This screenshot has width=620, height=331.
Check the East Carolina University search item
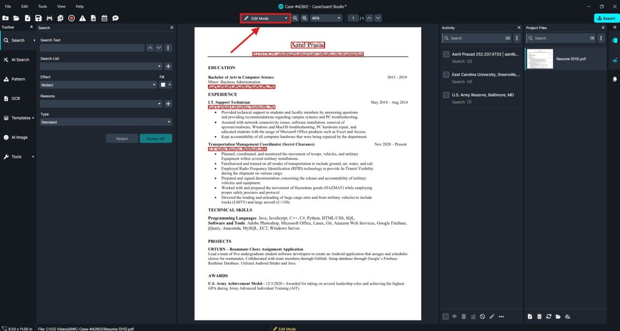[x=446, y=75]
